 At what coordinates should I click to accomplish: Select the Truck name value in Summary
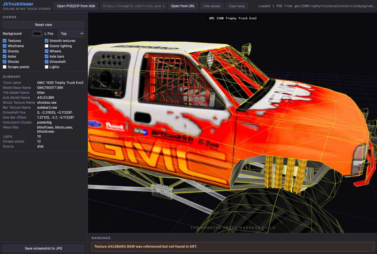(x=60, y=83)
